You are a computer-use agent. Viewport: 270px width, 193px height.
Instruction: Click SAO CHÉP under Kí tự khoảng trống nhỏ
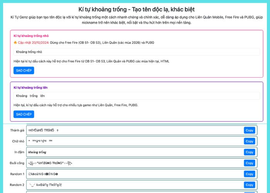click(x=24, y=71)
